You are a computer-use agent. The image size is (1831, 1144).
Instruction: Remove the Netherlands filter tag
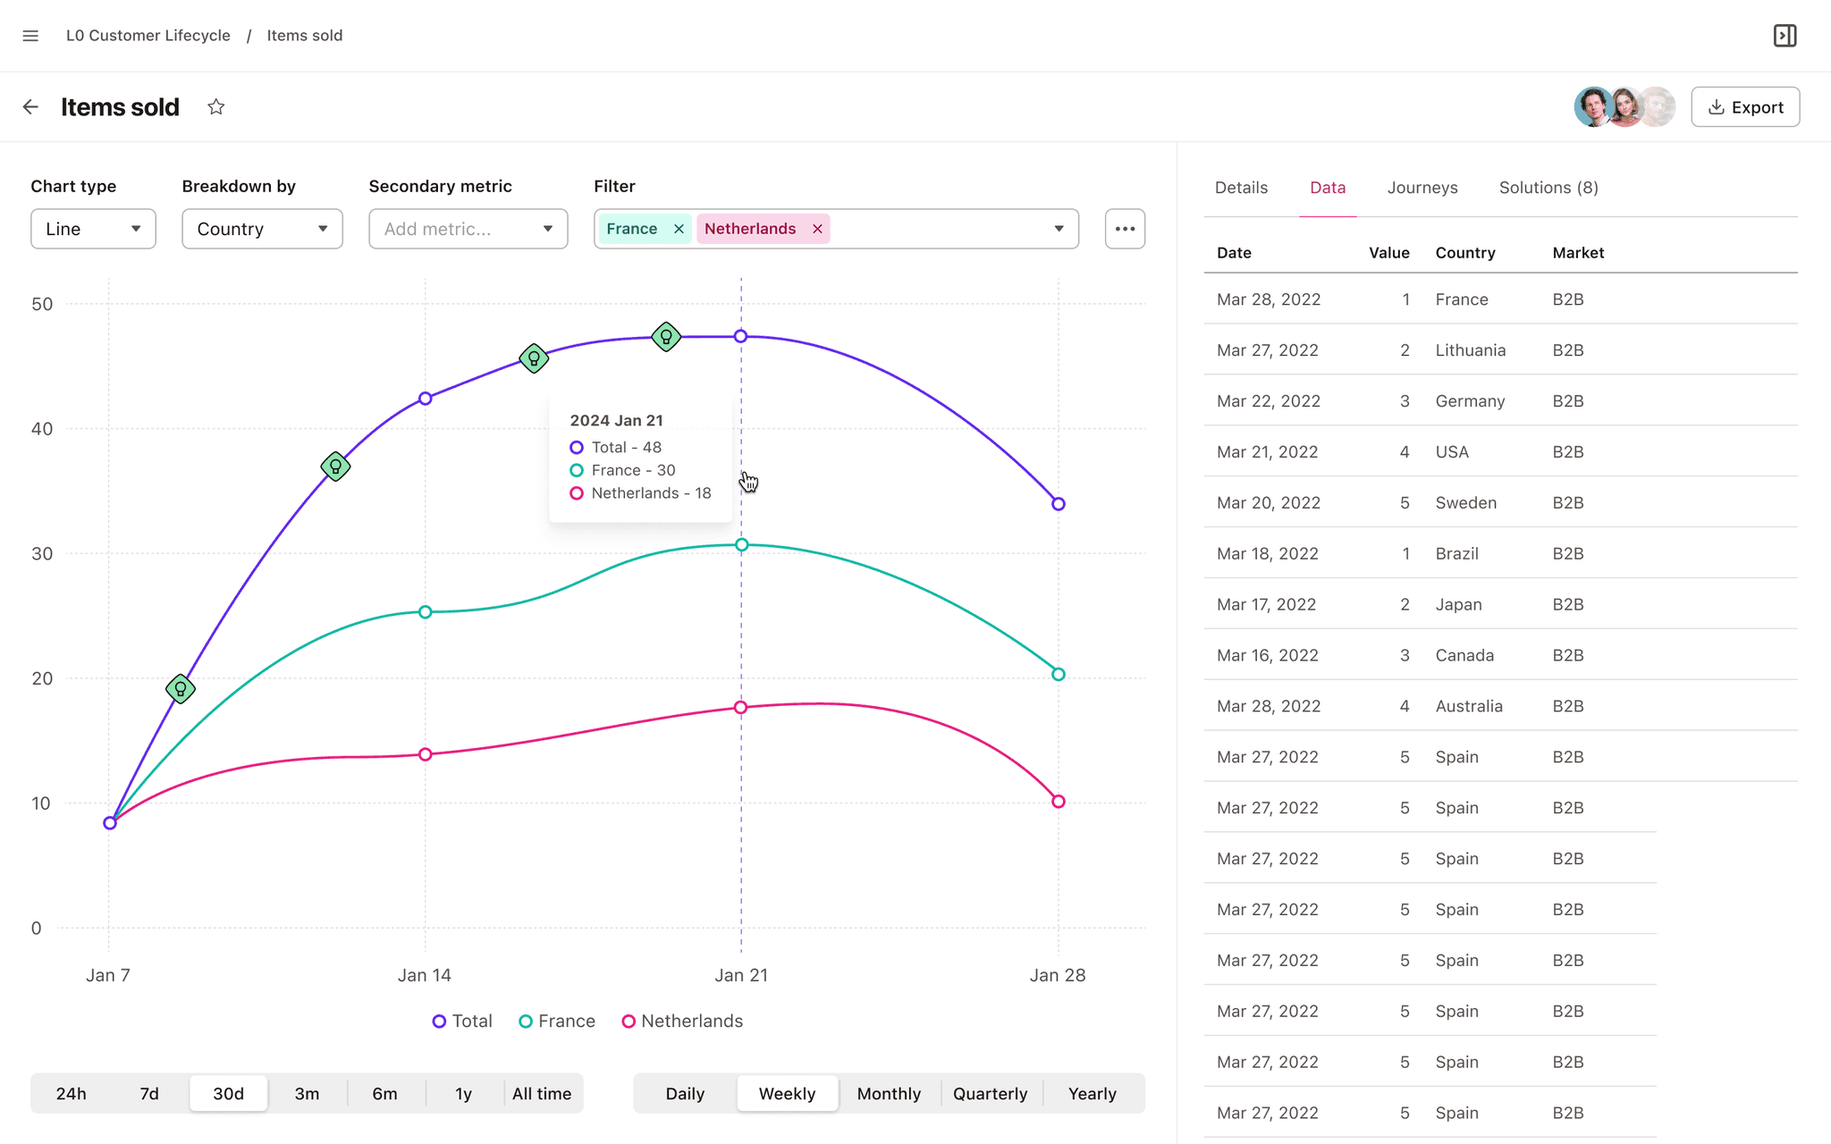817,229
